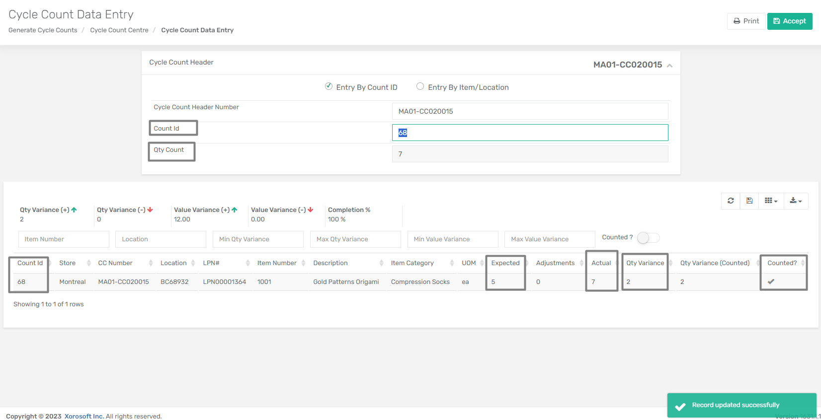
Task: Open Cycle Count Centre breadcrumb
Action: pyautogui.click(x=119, y=30)
